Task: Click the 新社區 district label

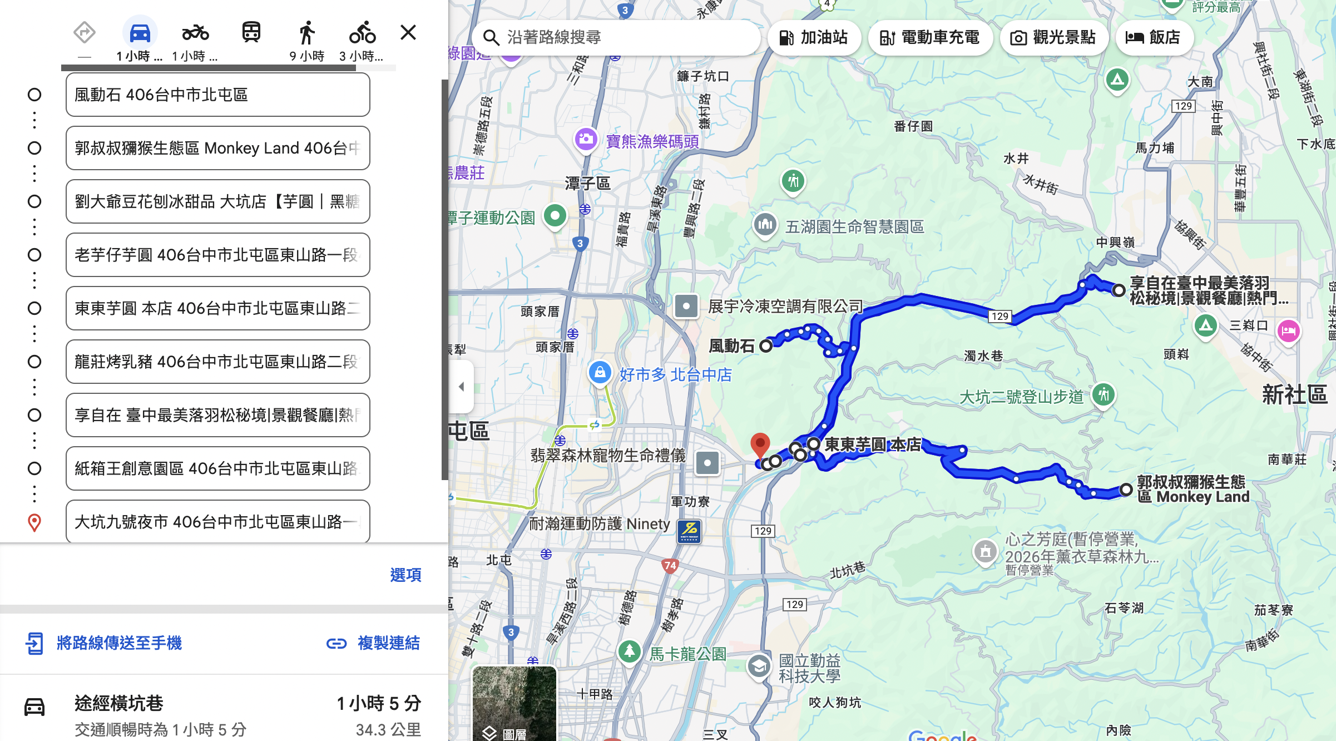Action: click(1295, 395)
